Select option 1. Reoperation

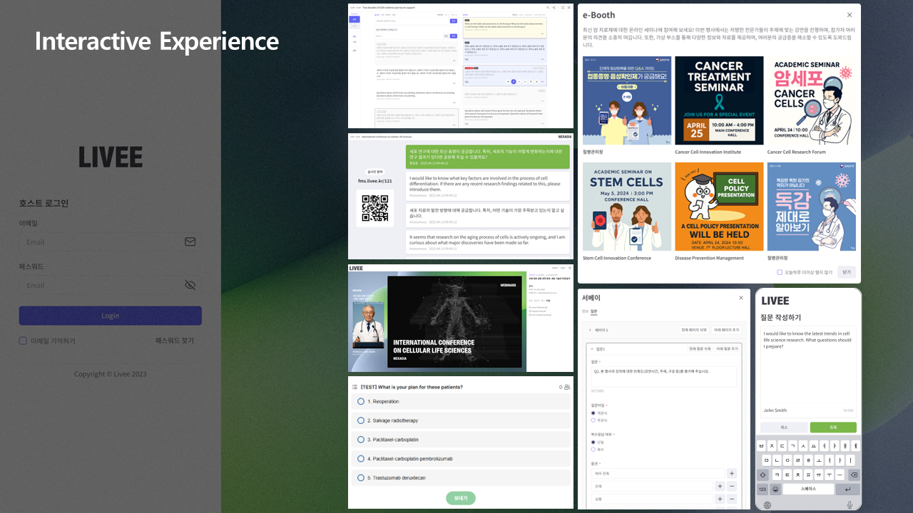tap(461, 402)
